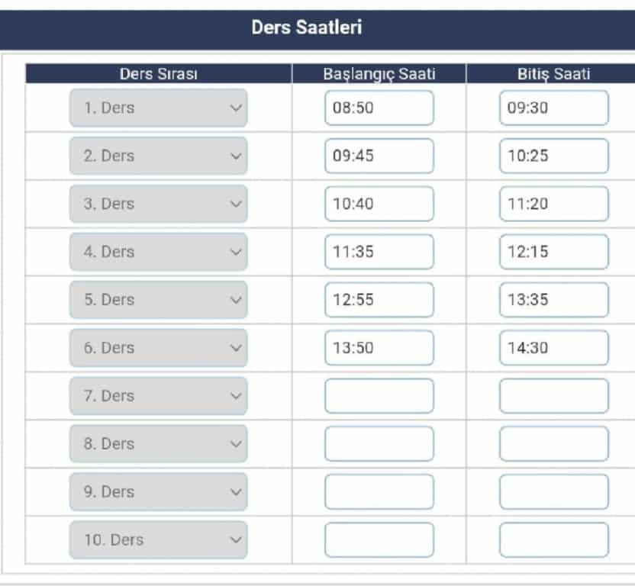Screen dimensions: 635x586
Task: Click the 12:55 start time input
Action: click(379, 300)
